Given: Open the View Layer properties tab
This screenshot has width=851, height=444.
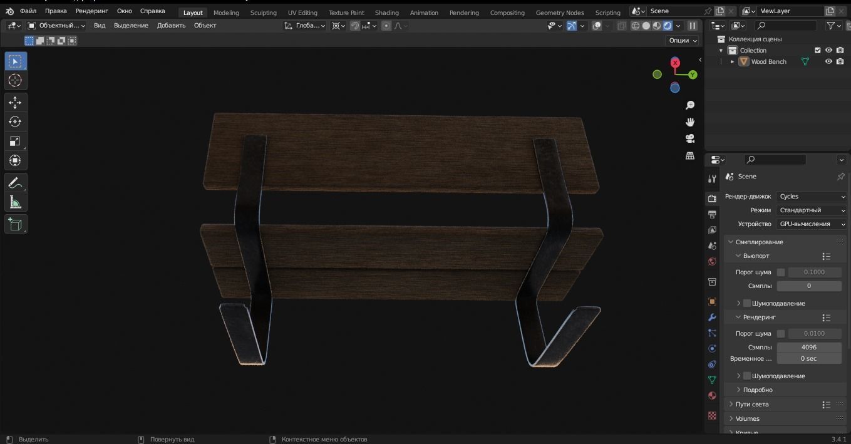Looking at the screenshot, I should coord(712,230).
